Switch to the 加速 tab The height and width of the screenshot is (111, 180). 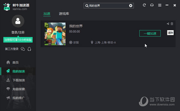(47, 14)
